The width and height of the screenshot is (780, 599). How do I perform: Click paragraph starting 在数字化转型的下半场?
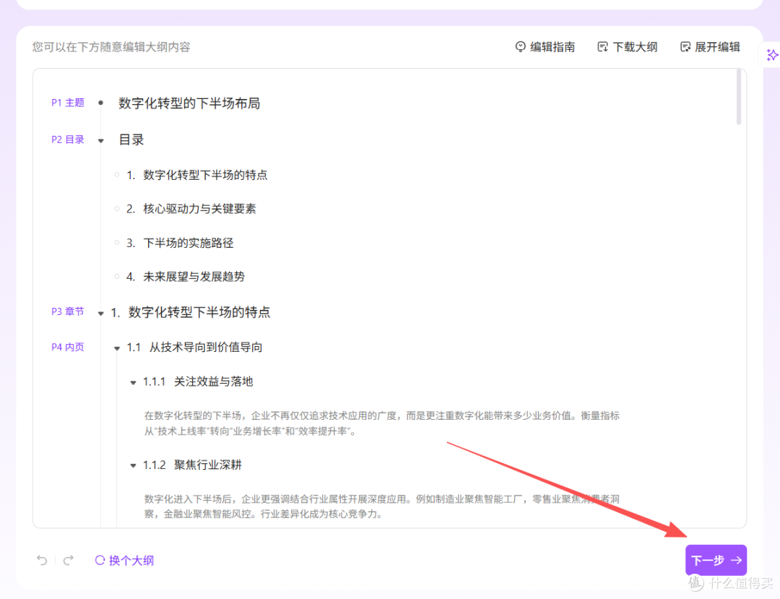[381, 423]
